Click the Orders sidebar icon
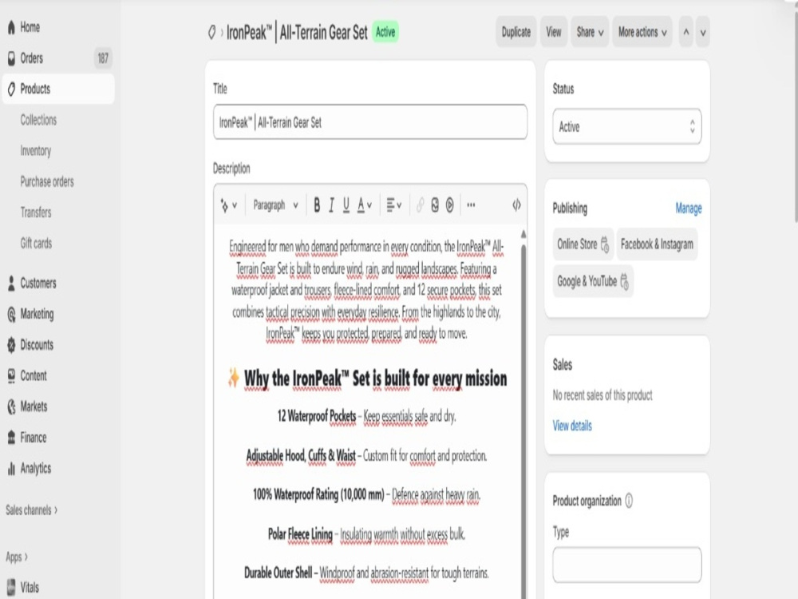 coord(11,58)
